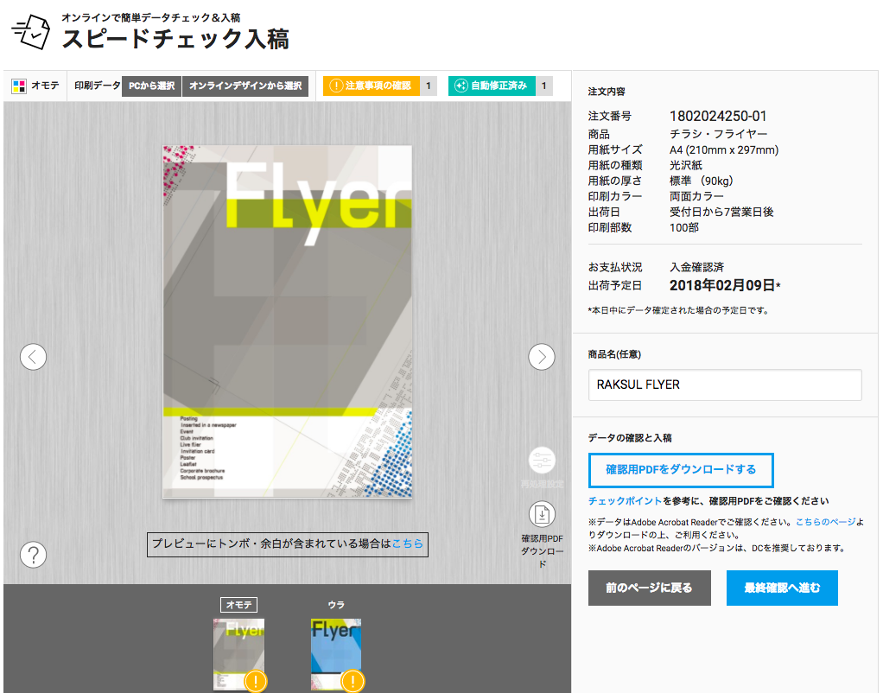
Task: Click the 再処理設定 sliders icon
Action: click(542, 461)
